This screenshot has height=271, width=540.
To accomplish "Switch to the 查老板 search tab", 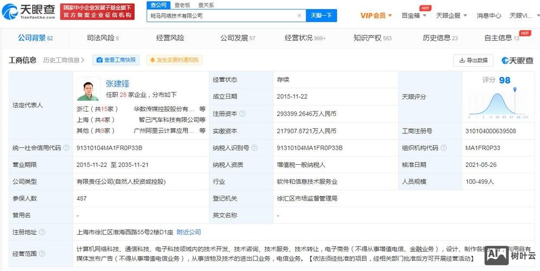I will tap(182, 5).
